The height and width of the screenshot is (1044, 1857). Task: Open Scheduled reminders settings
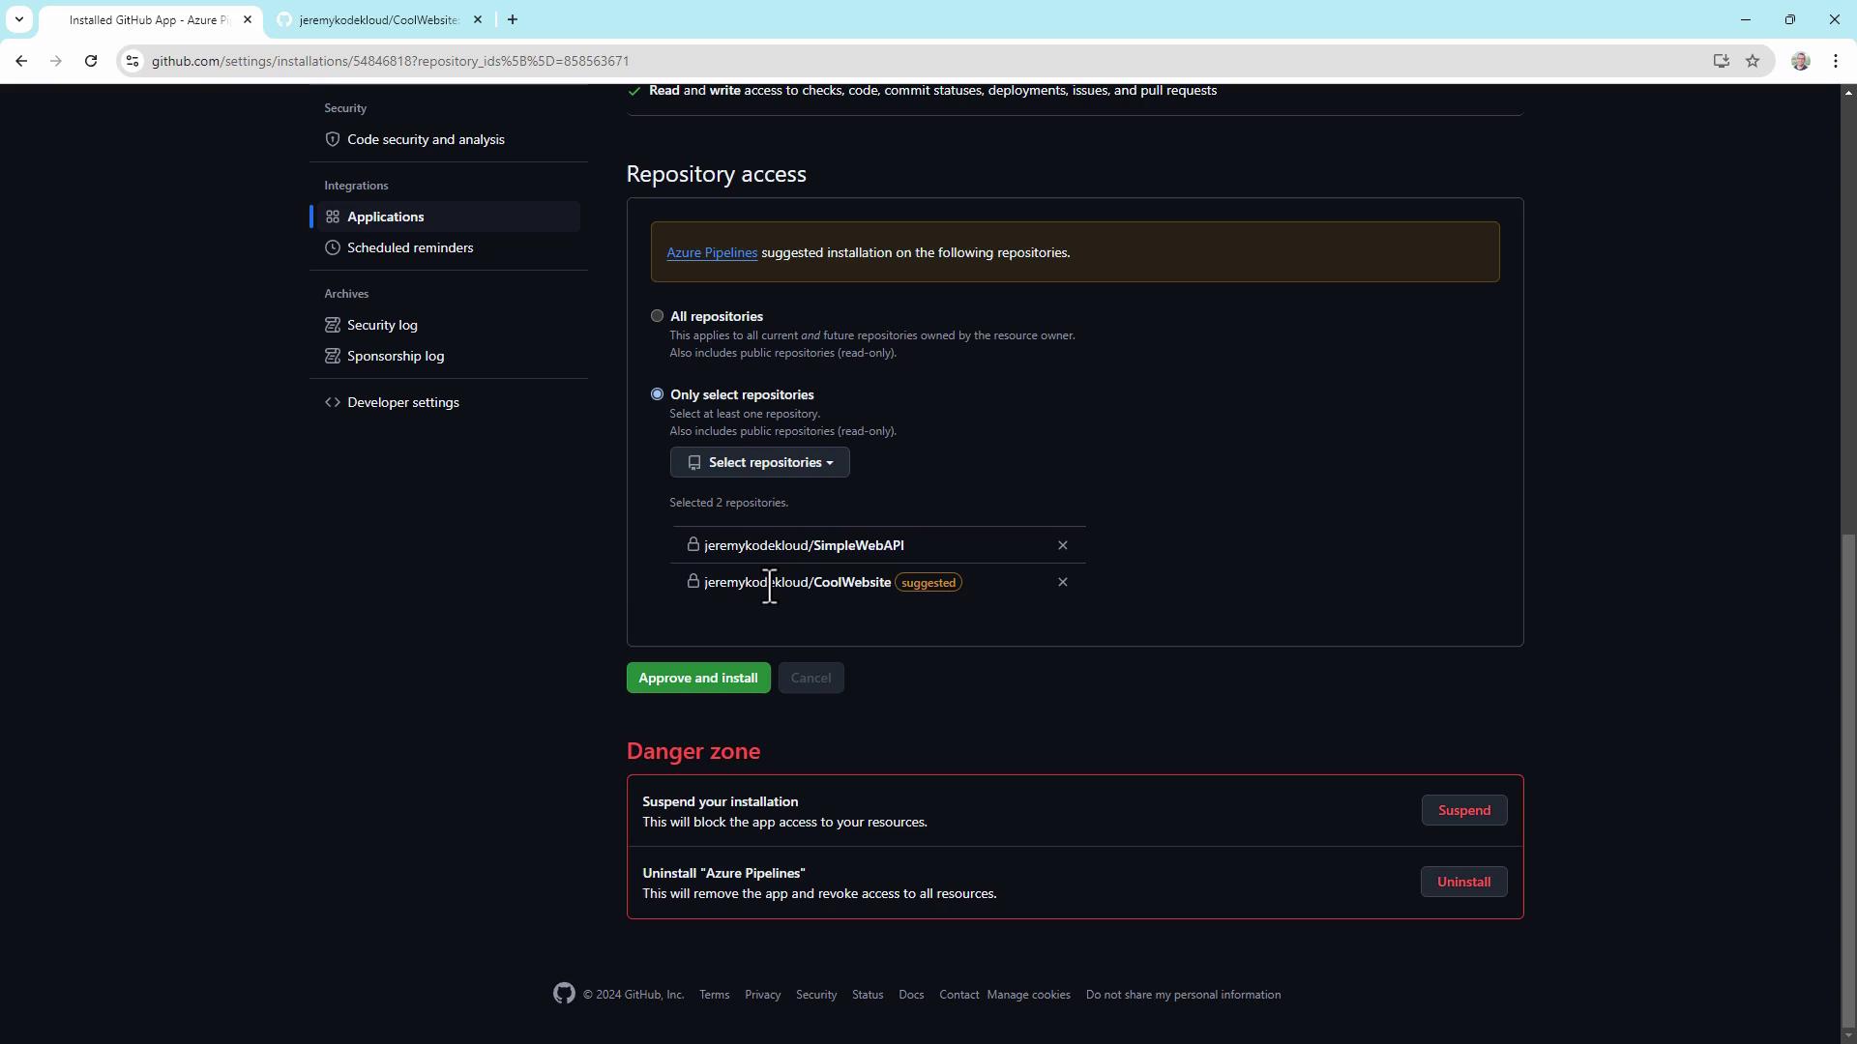[410, 247]
